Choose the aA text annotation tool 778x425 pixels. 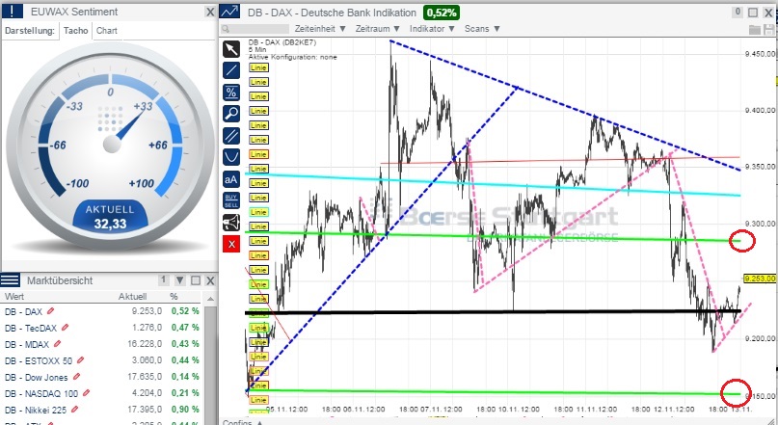pos(231,179)
